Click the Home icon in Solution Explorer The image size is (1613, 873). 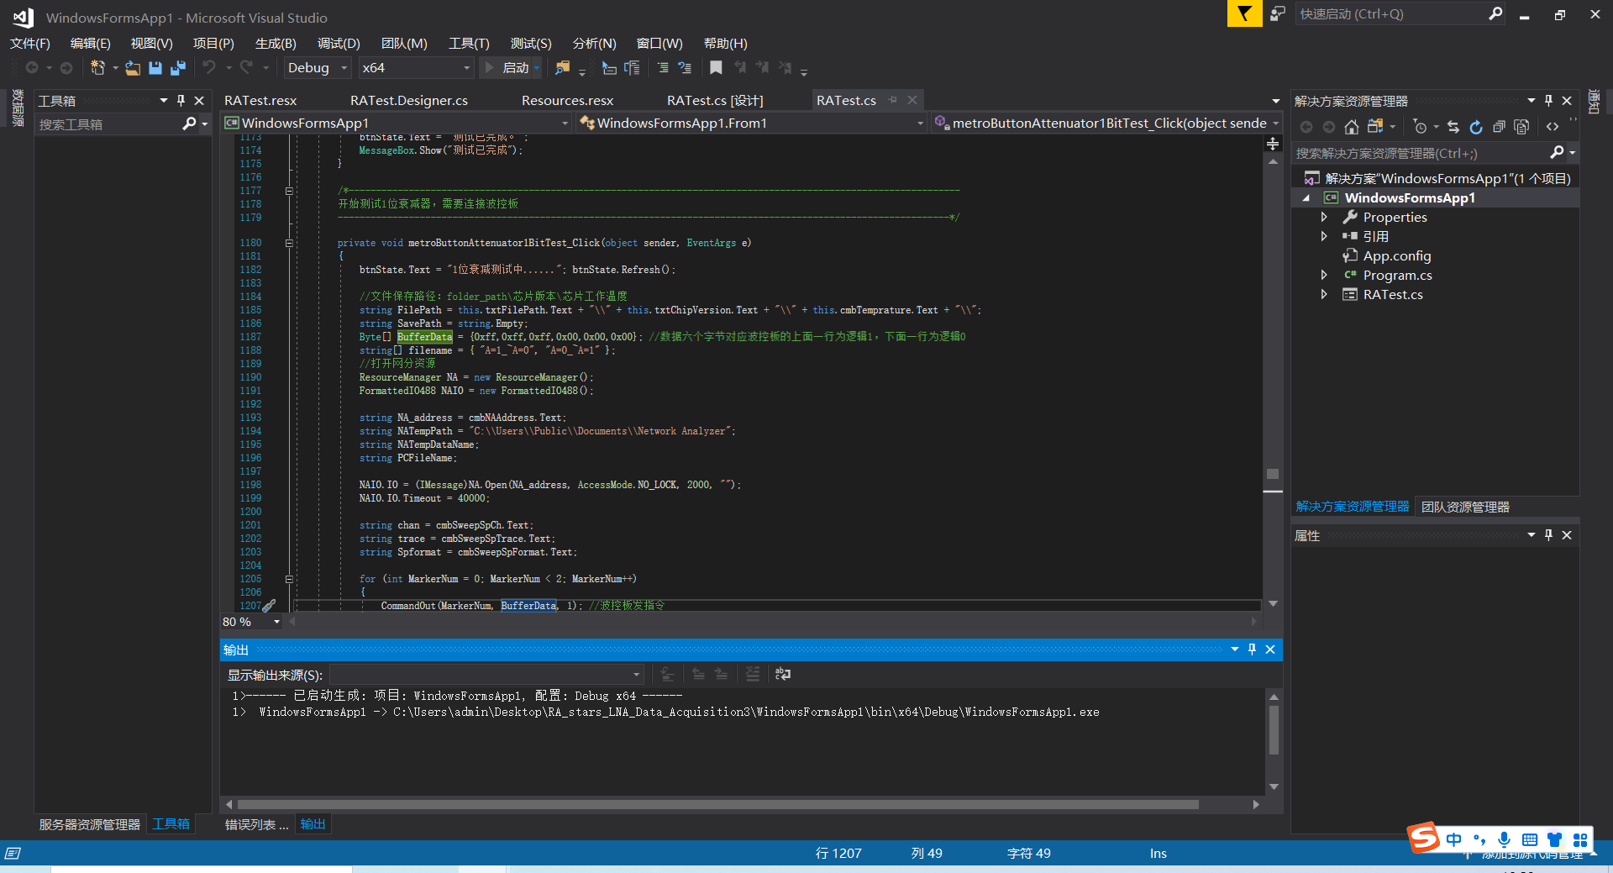coord(1351,127)
